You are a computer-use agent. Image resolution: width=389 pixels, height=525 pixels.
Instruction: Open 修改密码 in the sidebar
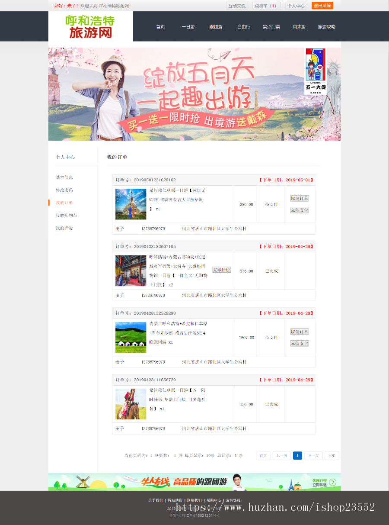64,190
